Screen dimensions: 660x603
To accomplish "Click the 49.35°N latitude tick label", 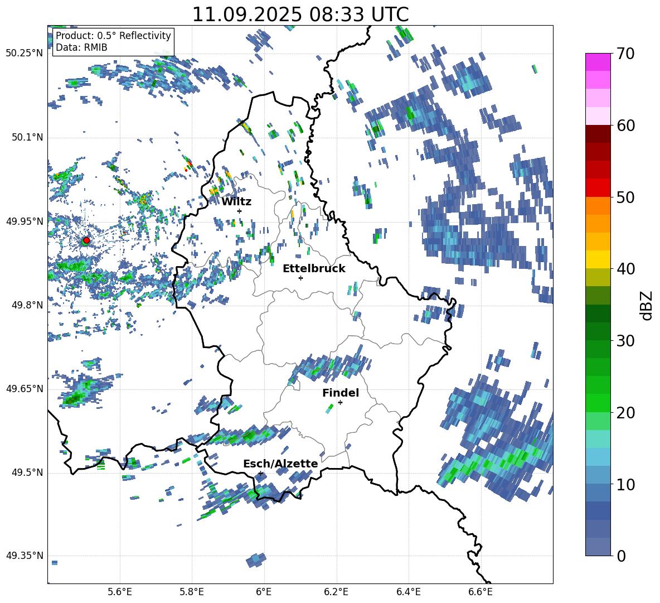I will click(25, 556).
